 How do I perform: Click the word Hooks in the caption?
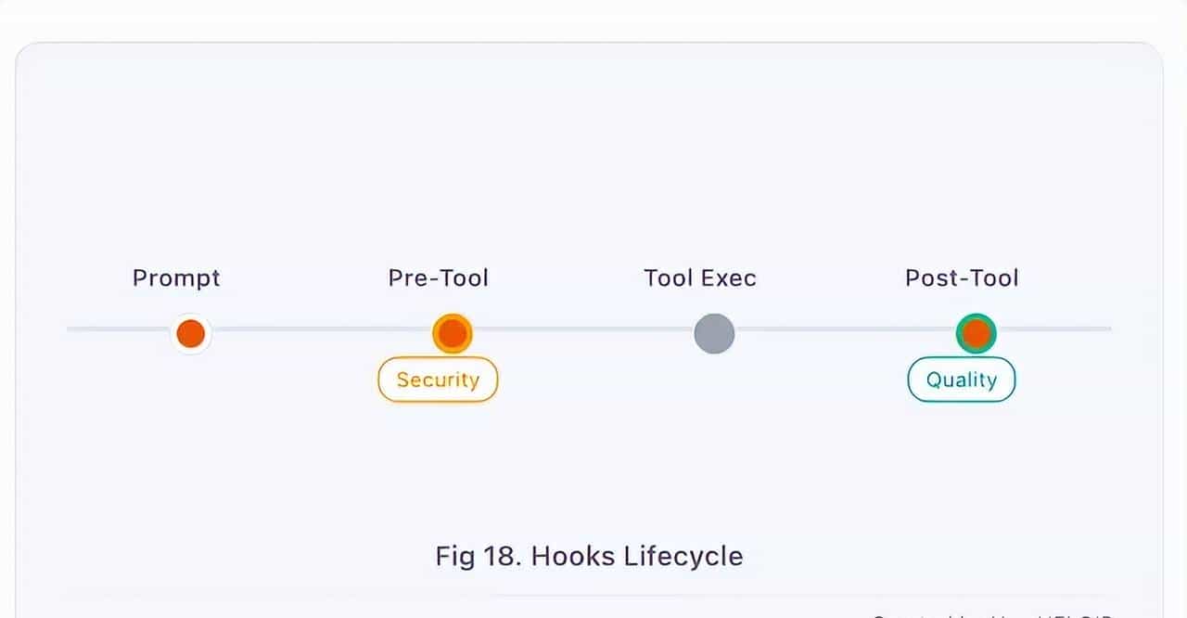click(573, 556)
